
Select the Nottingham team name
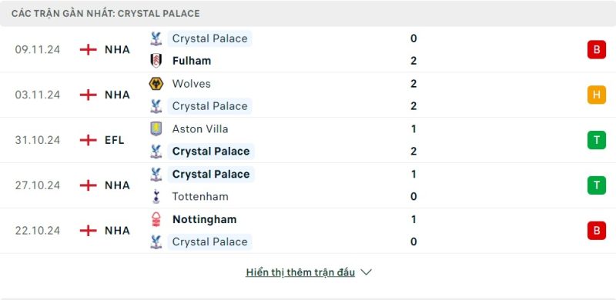tap(204, 219)
